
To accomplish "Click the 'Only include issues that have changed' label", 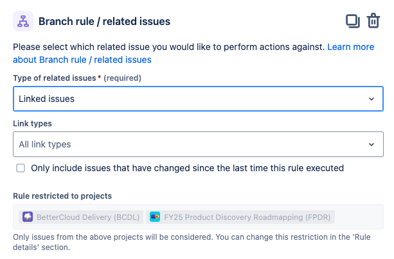I will [188, 168].
